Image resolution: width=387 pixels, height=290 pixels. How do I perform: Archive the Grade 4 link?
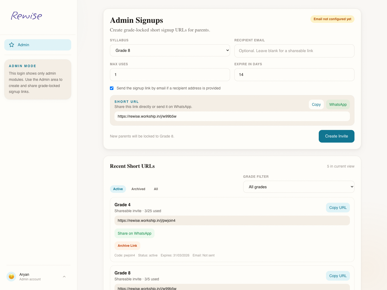pos(127,246)
